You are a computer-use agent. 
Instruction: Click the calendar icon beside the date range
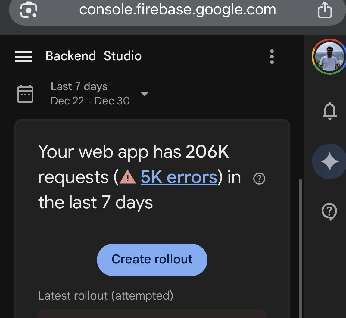click(25, 93)
